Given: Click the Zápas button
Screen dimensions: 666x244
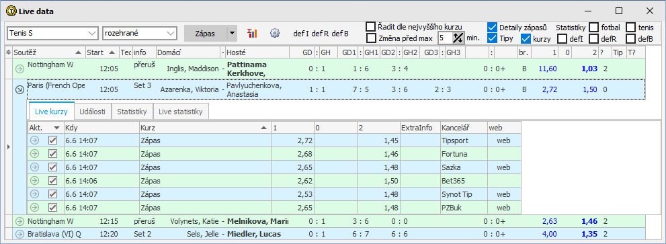Looking at the screenshot, I should tap(205, 33).
